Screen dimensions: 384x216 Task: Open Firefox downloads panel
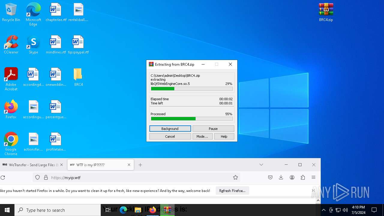pyautogui.click(x=281, y=178)
